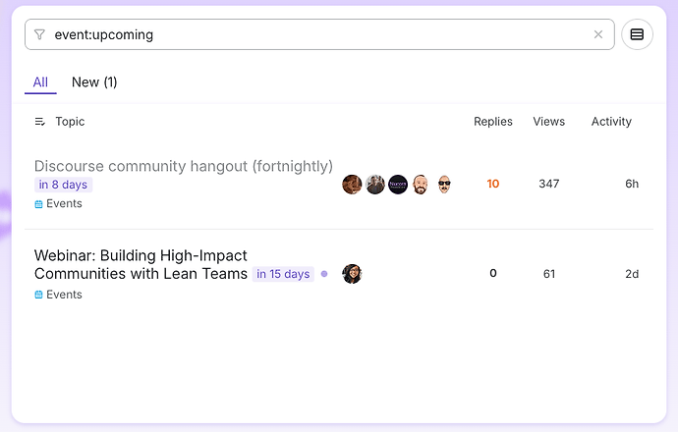
Task: Click the 347 views count
Action: point(549,184)
